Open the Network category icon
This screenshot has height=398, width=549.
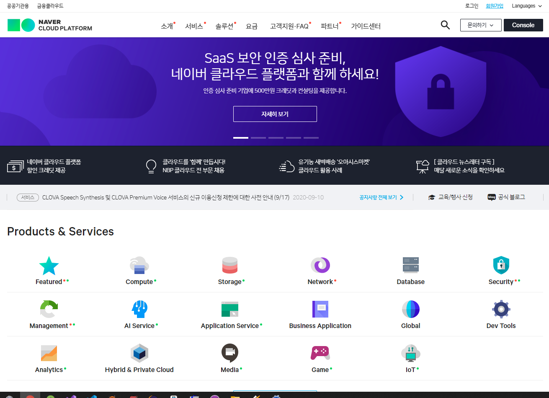(320, 266)
